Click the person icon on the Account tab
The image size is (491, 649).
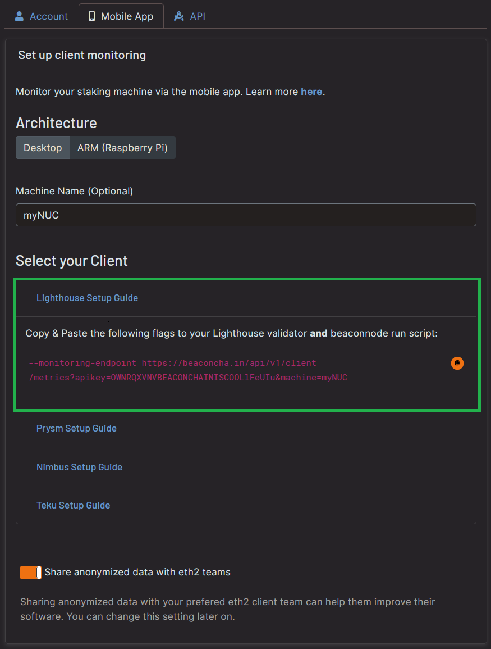coord(20,16)
